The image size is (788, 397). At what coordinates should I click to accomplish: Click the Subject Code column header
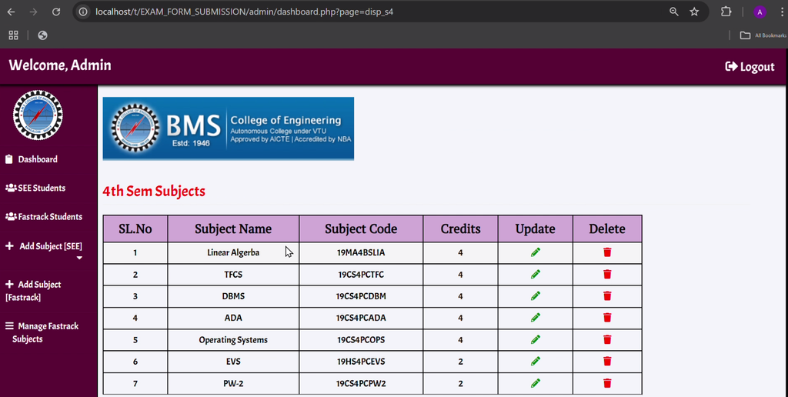point(361,229)
